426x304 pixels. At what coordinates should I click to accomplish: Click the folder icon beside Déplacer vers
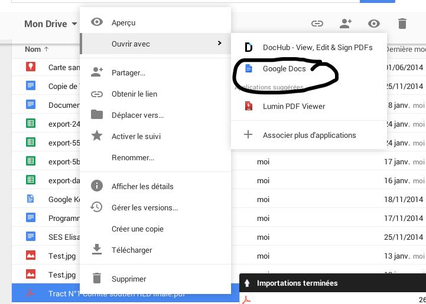tap(97, 115)
